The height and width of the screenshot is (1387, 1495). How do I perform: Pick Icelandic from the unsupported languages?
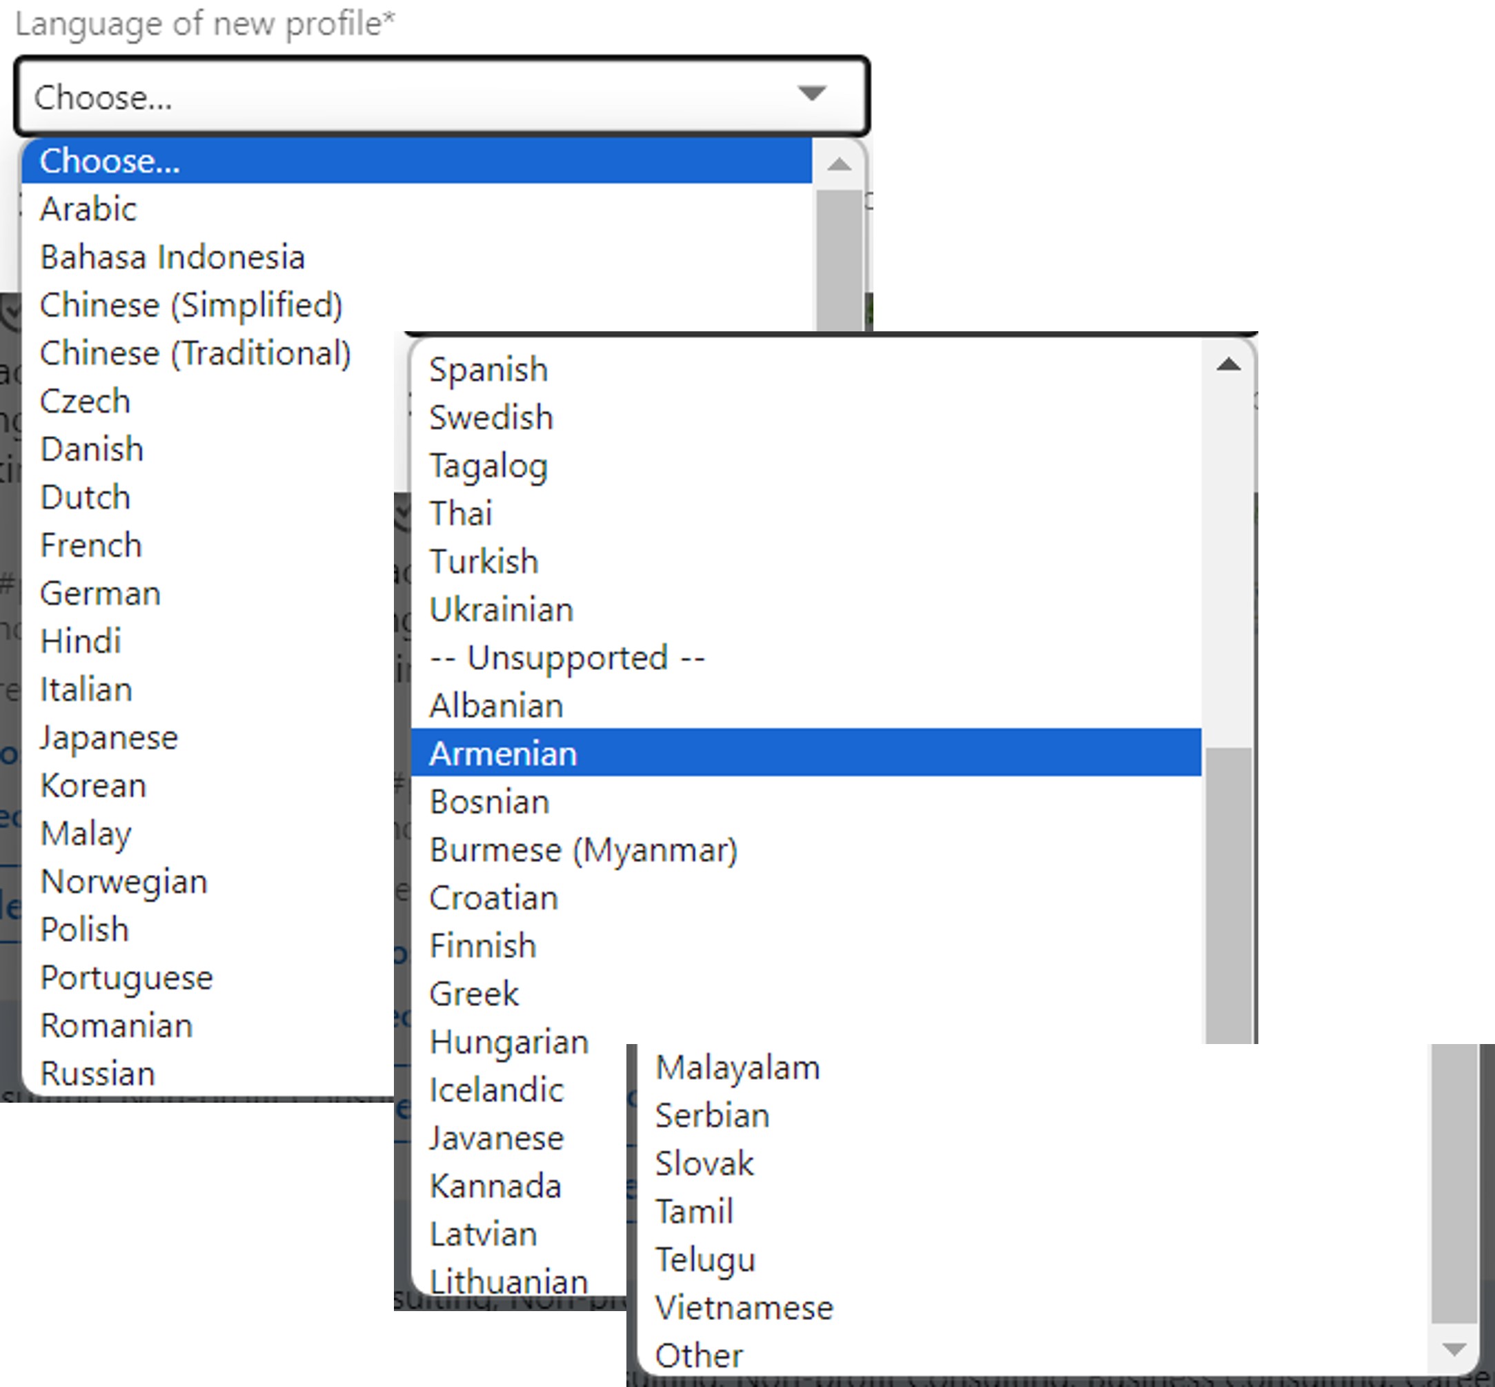(496, 1090)
